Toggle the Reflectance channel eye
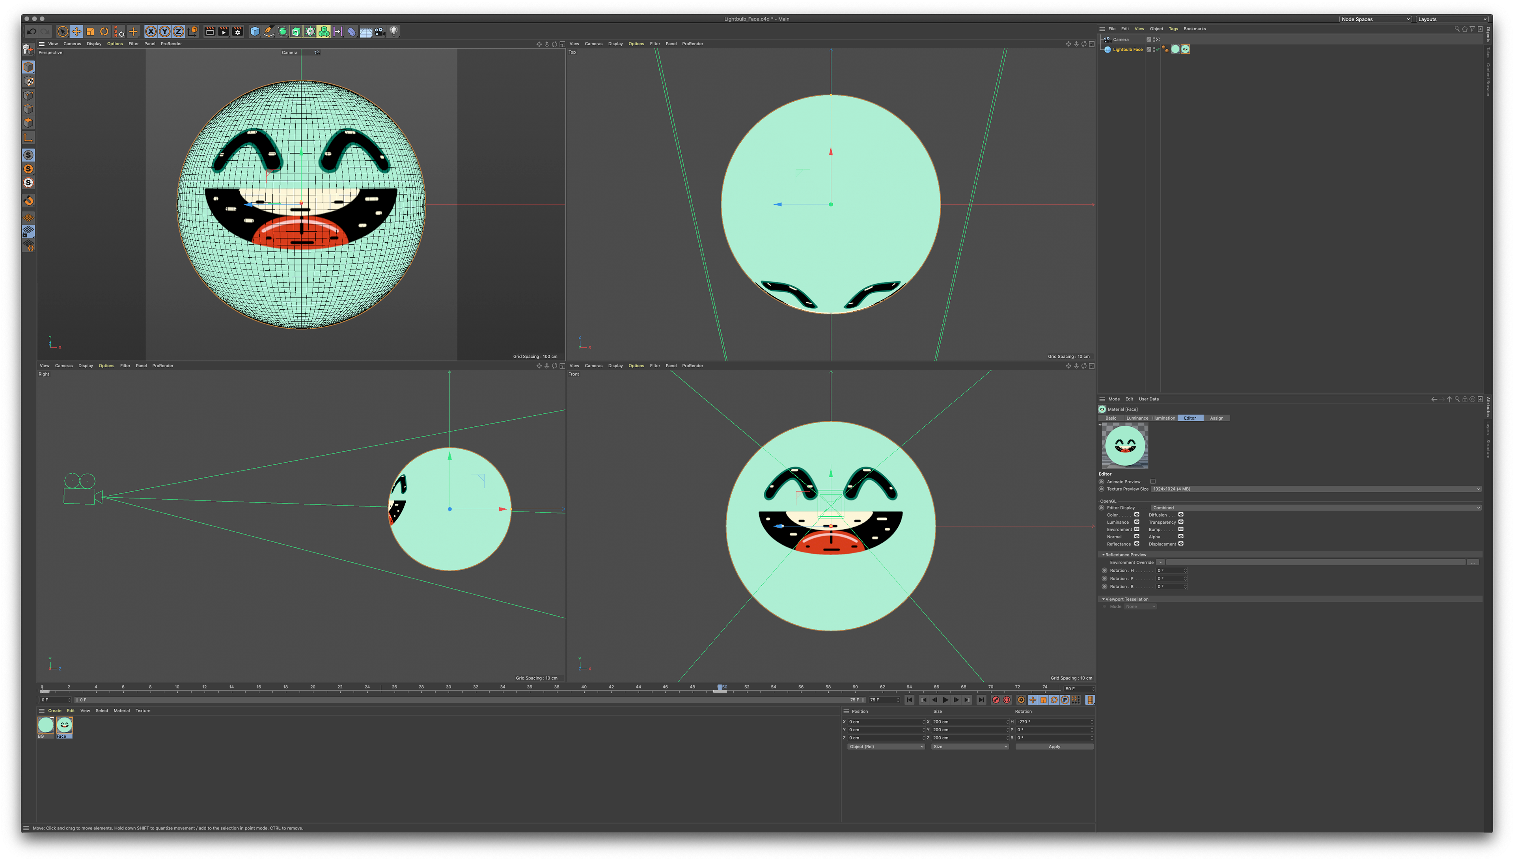Image resolution: width=1514 pixels, height=861 pixels. [1137, 543]
